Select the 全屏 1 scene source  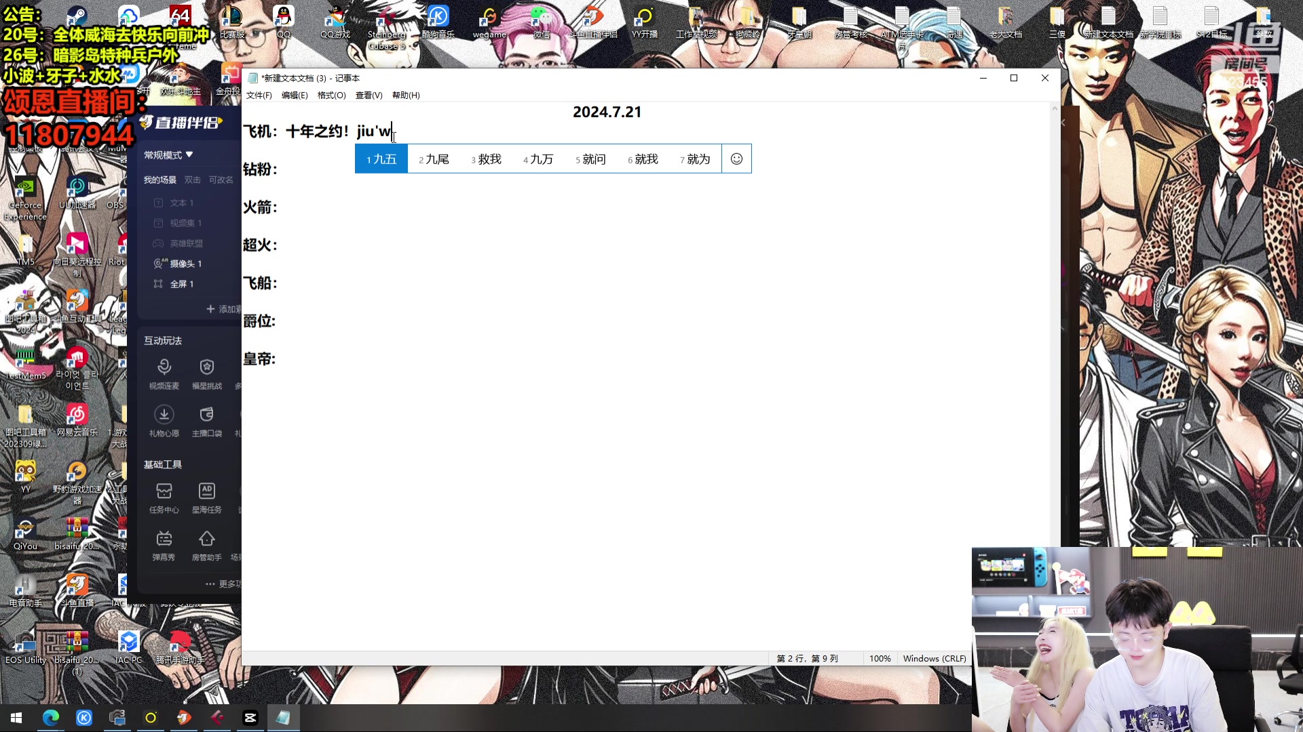pos(181,284)
